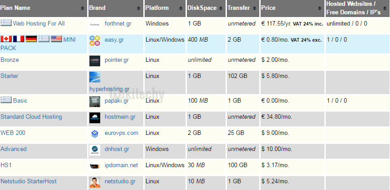390x190 pixels.
Task: Click the ipdomain.net brand logo
Action: click(x=95, y=166)
